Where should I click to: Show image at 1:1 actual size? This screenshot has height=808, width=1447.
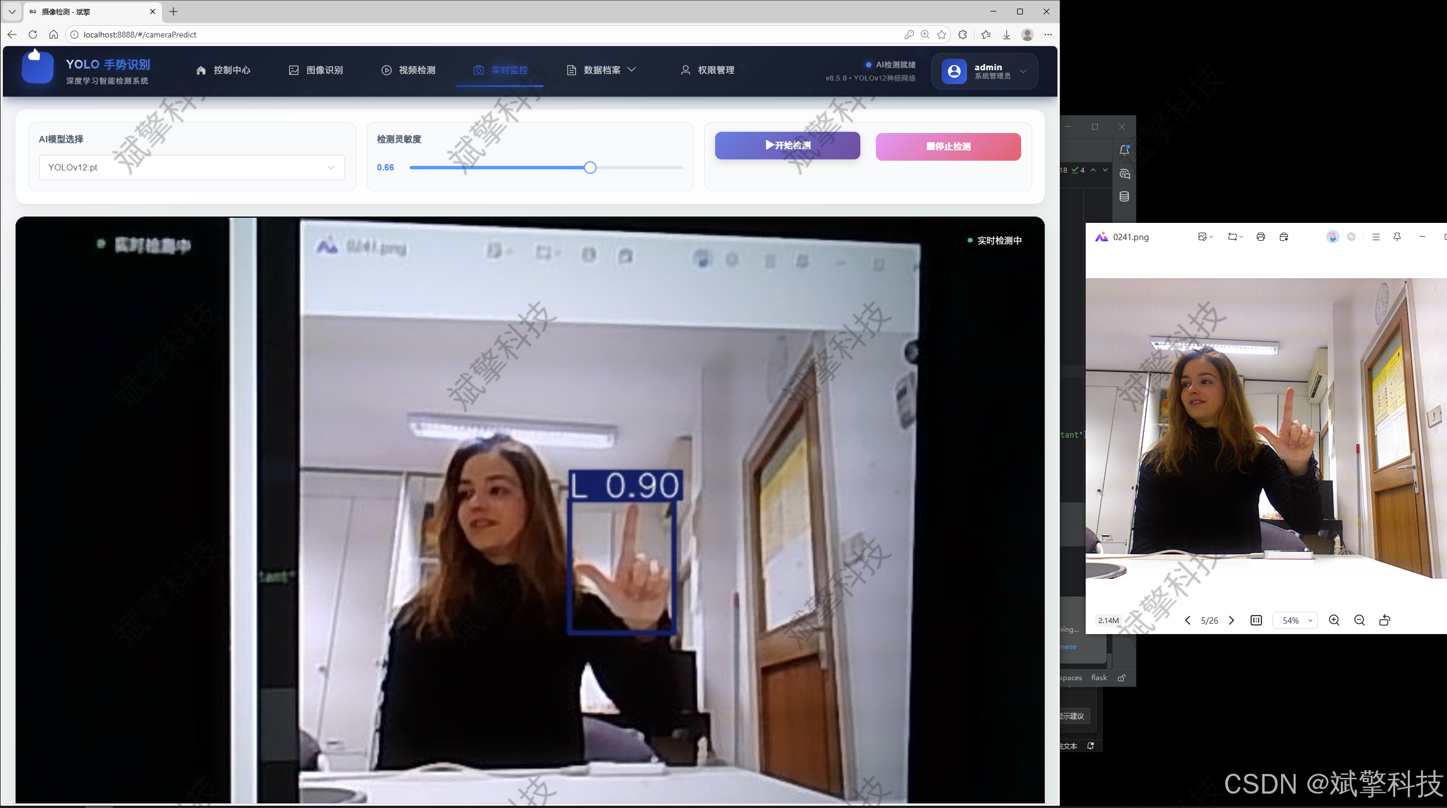click(x=1256, y=620)
